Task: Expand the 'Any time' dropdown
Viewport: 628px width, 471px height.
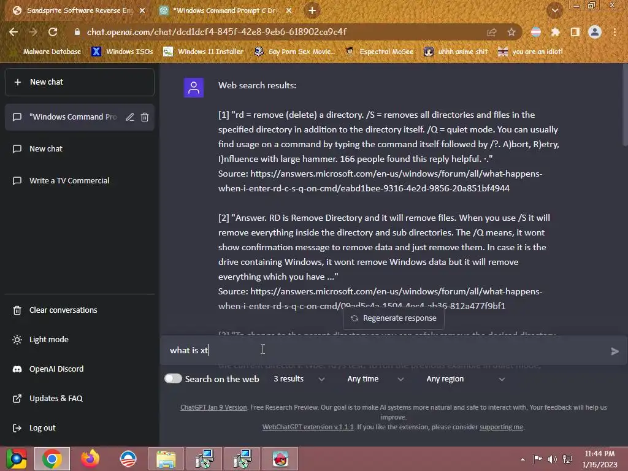Action: coord(375,379)
